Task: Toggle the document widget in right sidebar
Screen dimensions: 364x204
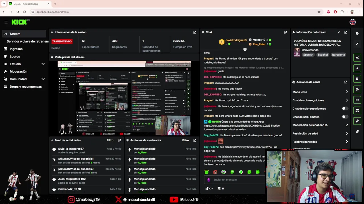Action: point(357,79)
